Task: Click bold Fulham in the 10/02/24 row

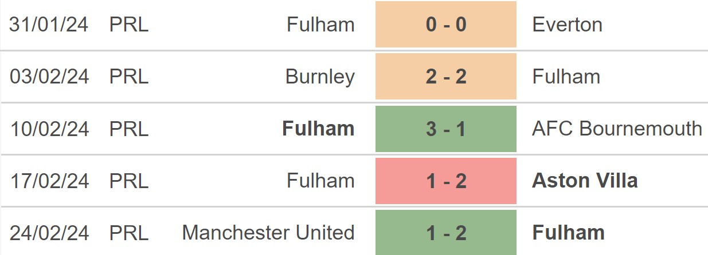Action: (318, 129)
